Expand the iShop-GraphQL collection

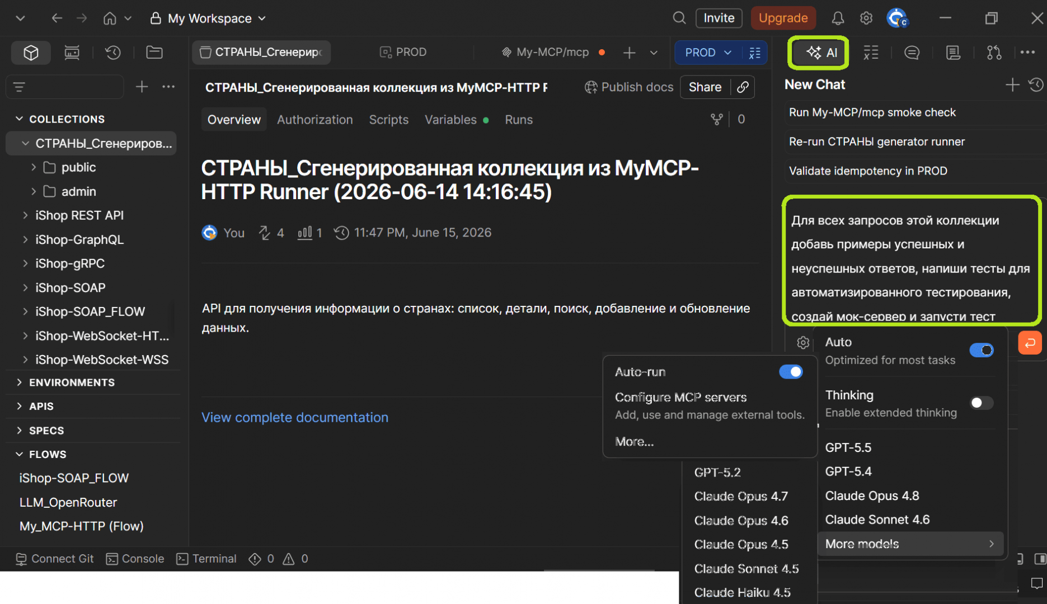(25, 239)
